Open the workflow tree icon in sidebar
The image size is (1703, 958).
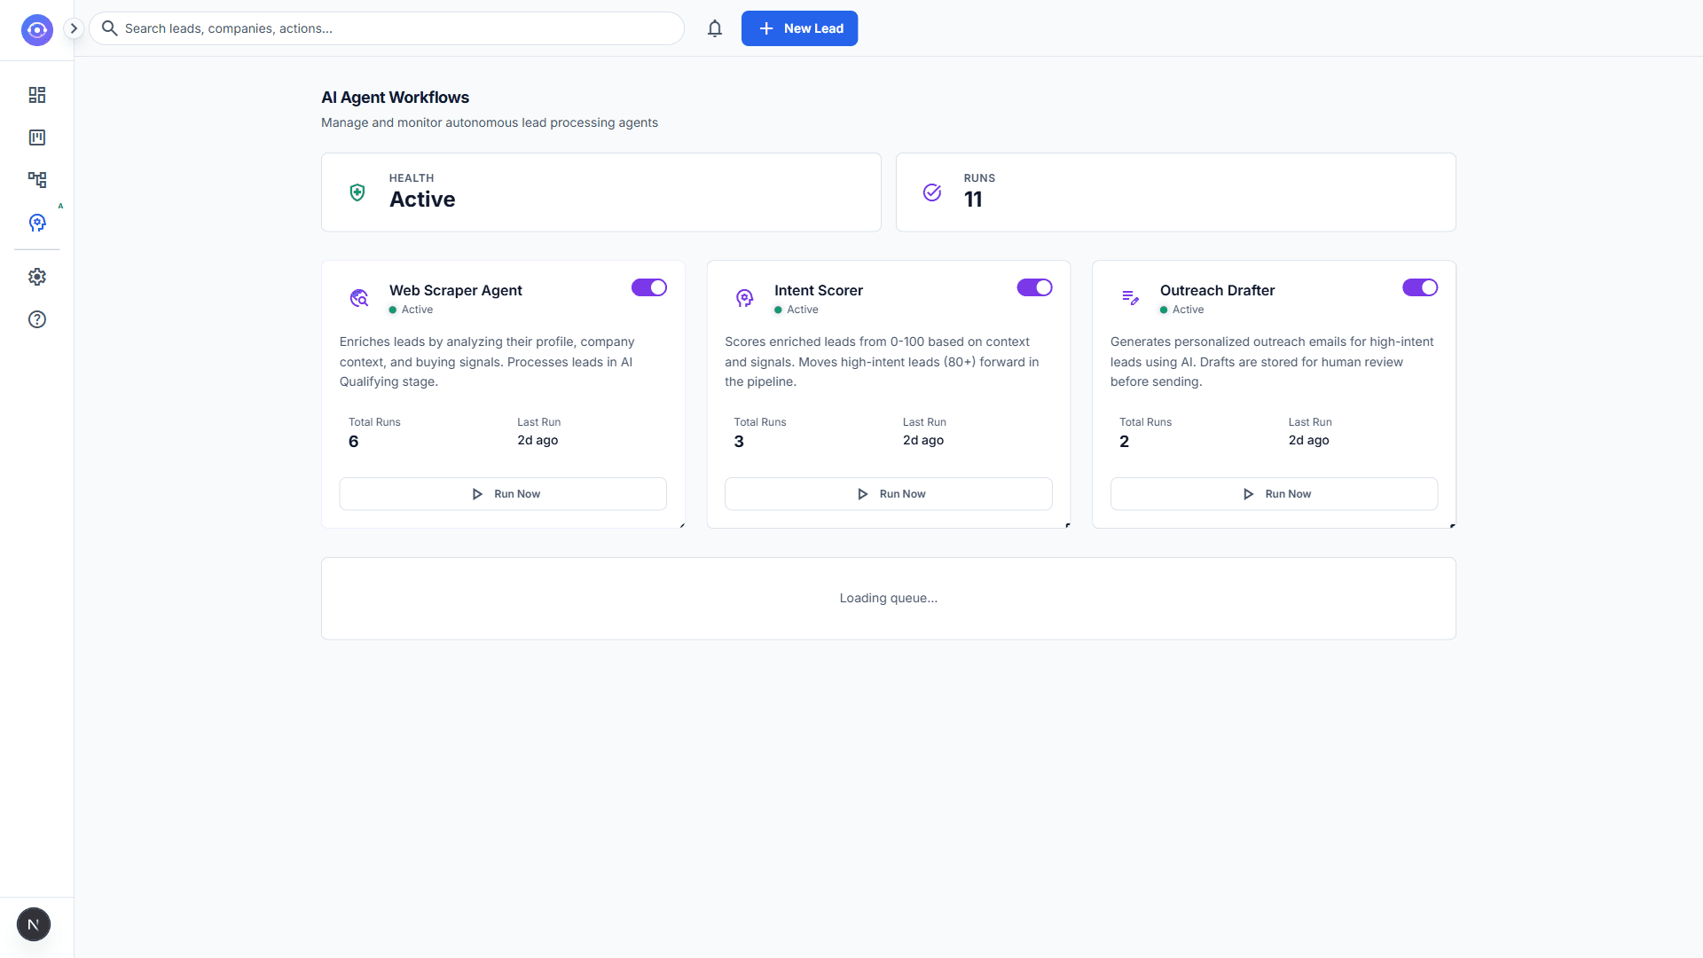[x=37, y=180]
